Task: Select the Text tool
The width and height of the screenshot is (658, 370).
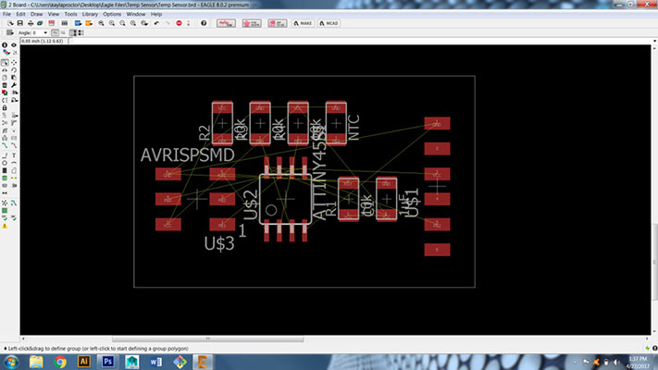Action: (x=14, y=155)
